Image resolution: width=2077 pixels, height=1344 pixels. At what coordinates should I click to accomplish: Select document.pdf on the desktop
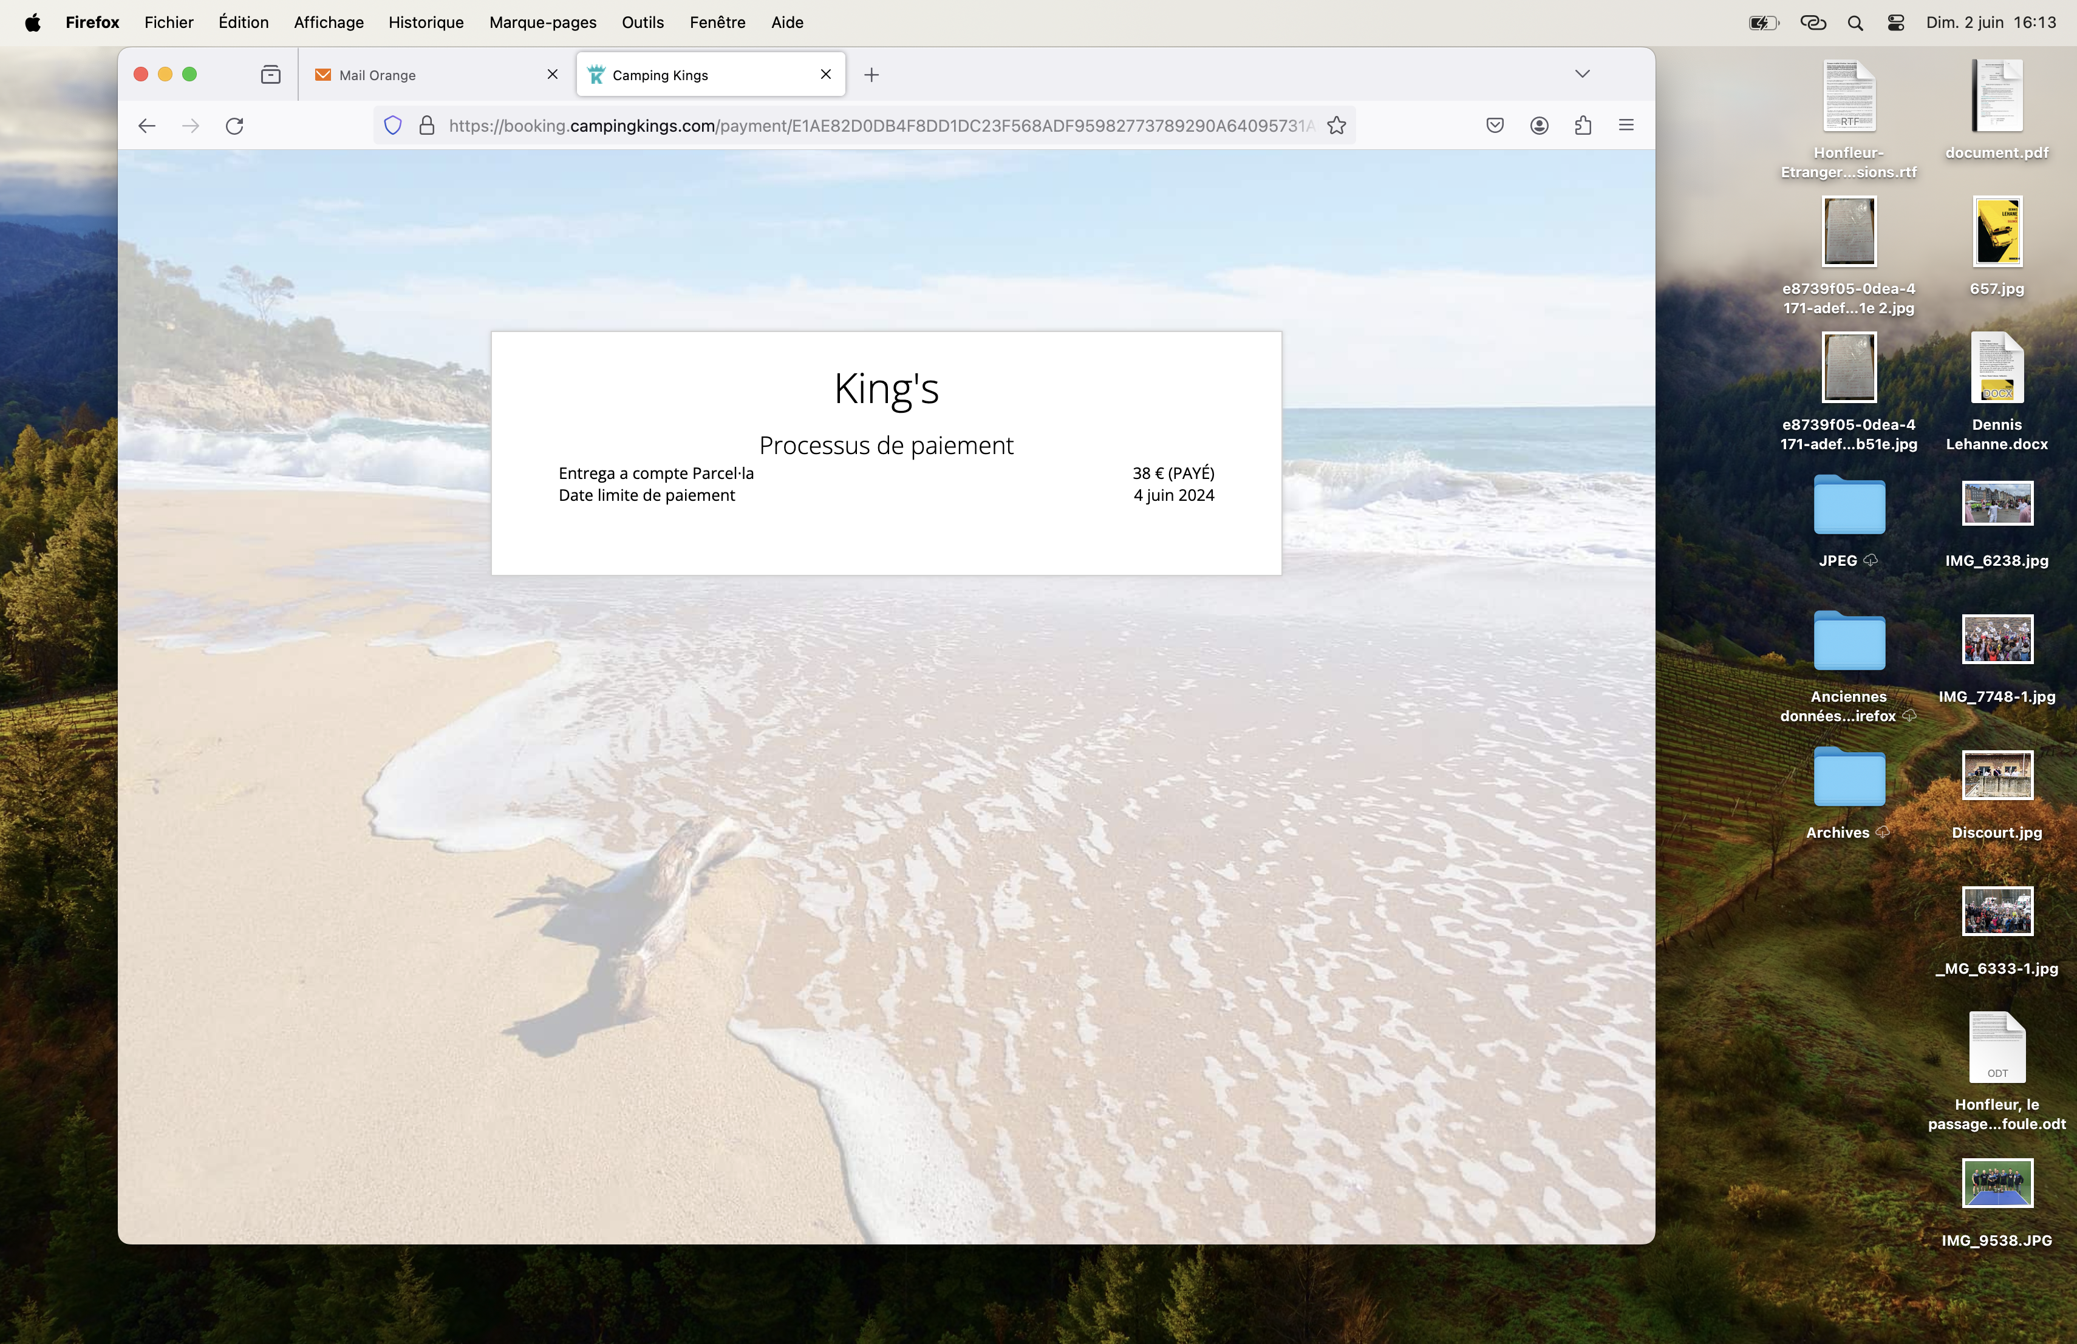(x=1997, y=110)
